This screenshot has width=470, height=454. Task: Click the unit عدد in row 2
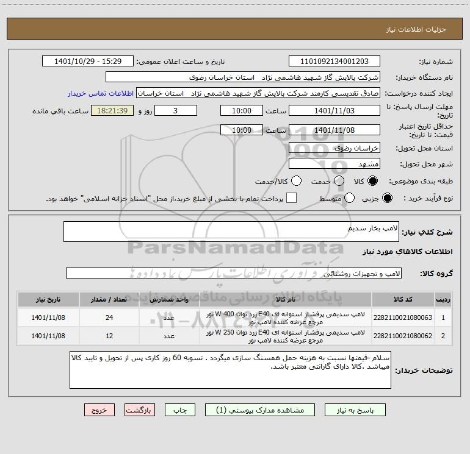click(x=169, y=336)
